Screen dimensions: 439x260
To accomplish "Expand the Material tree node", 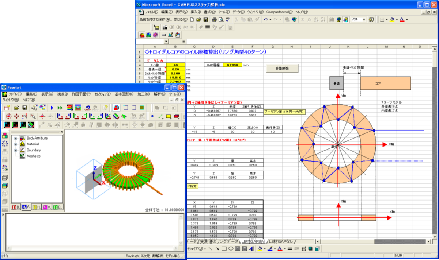I will (16, 144).
